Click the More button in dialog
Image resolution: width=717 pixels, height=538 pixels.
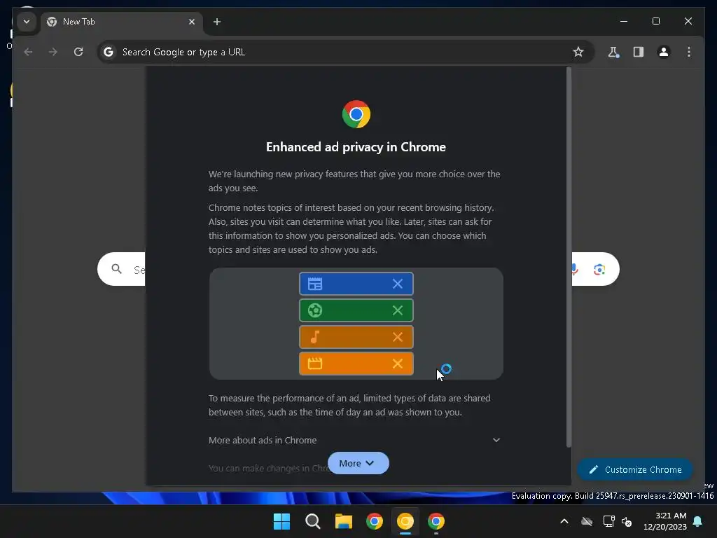pos(358,464)
